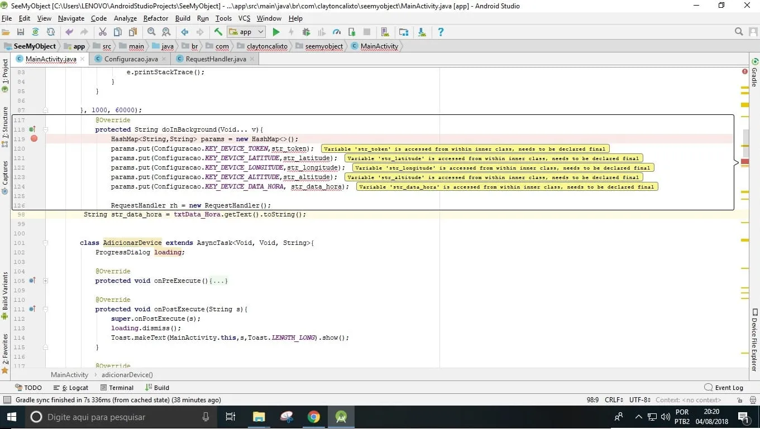This screenshot has height=429, width=760.
Task: Switch to the Configuracao.java tab
Action: click(x=131, y=59)
